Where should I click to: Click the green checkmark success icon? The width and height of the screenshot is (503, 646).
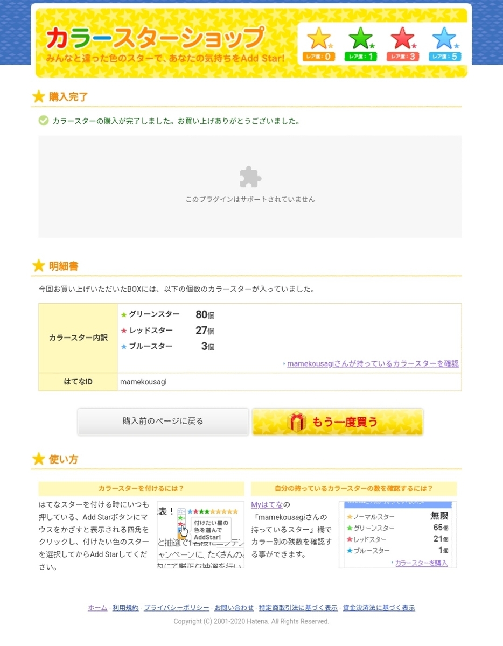pos(44,121)
